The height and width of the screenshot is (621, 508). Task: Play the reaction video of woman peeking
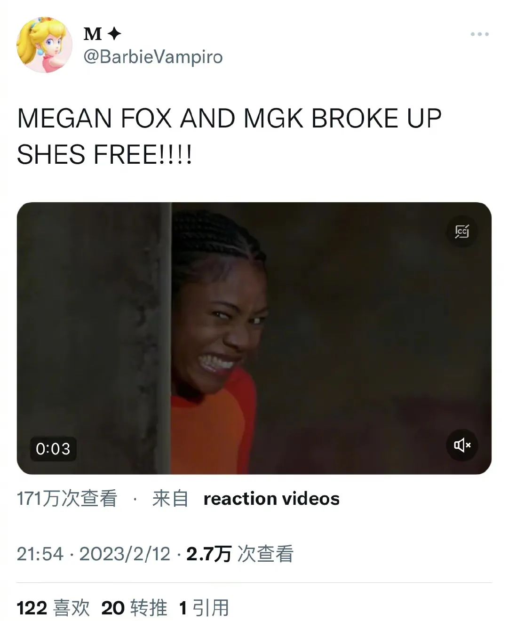pos(254,338)
